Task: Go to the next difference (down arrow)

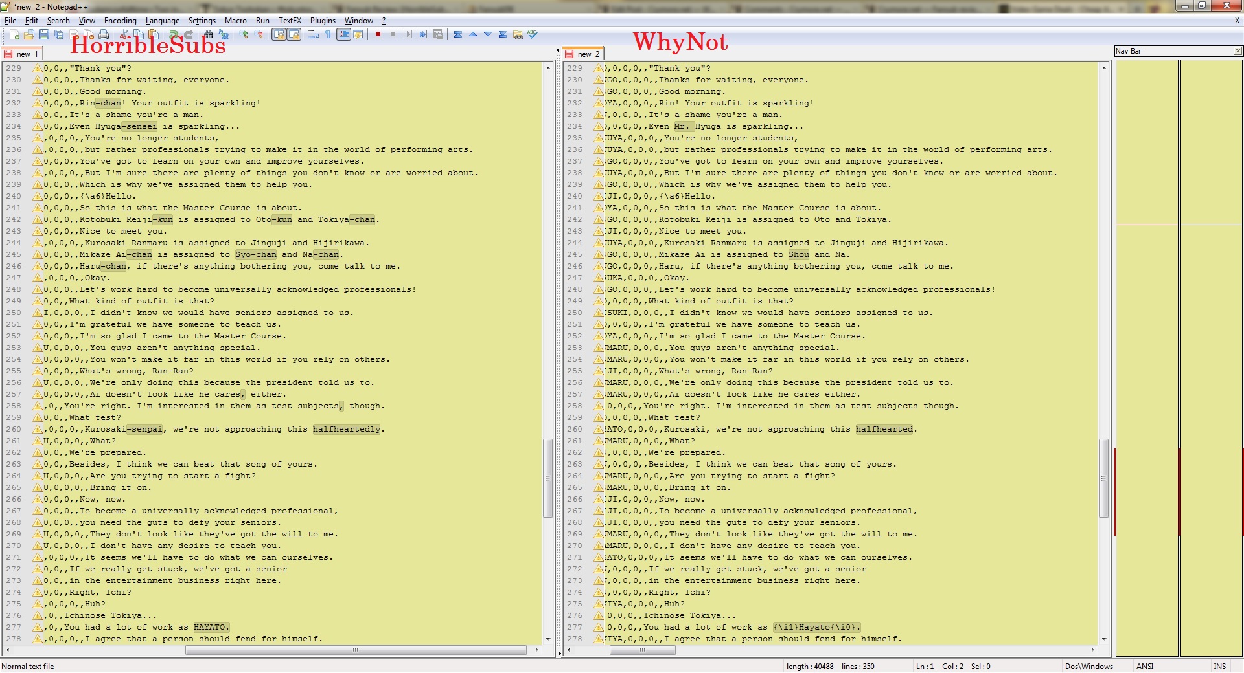Action: [x=488, y=34]
